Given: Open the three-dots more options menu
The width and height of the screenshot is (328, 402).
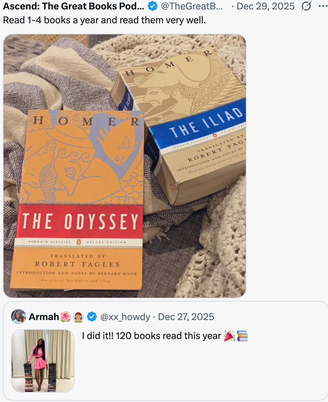Looking at the screenshot, I should pyautogui.click(x=323, y=6).
